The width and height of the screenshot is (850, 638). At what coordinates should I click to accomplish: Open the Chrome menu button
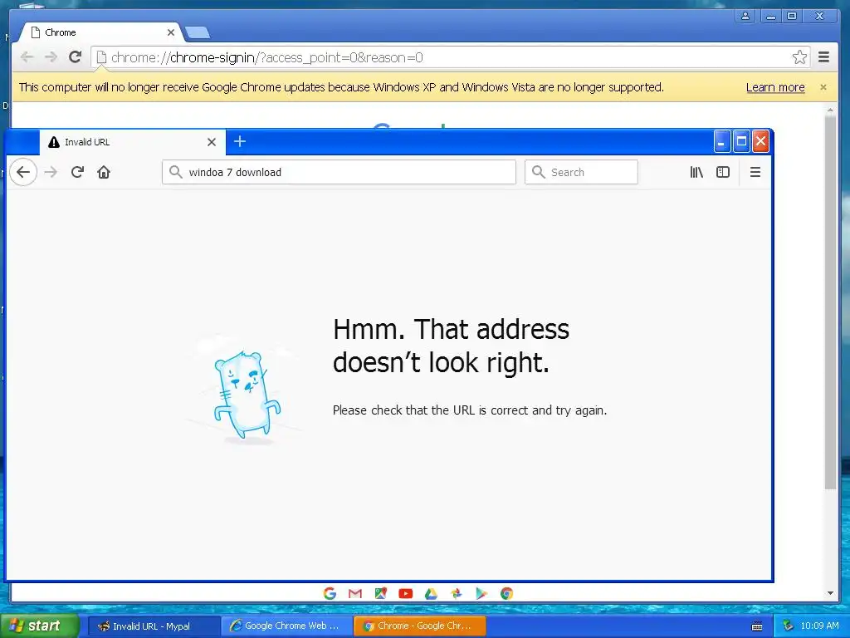pos(823,57)
